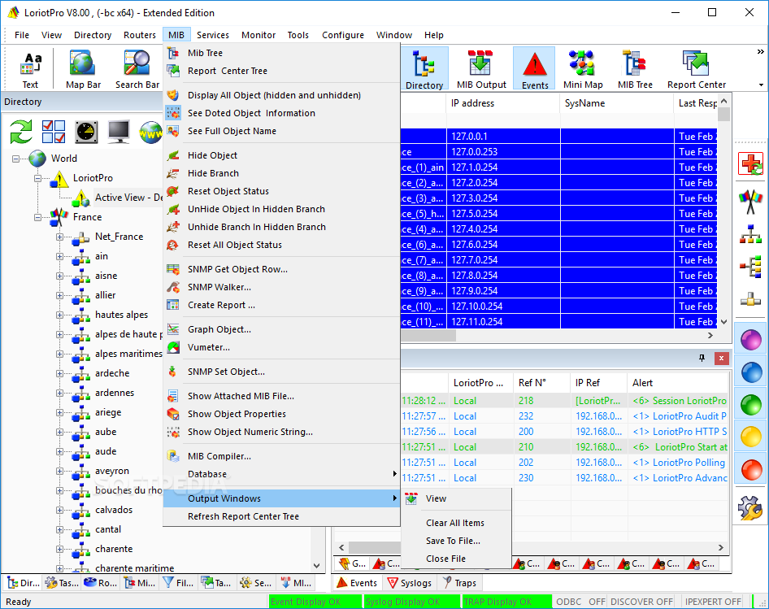The height and width of the screenshot is (609, 769).
Task: Open the Routers menu
Action: pos(139,35)
